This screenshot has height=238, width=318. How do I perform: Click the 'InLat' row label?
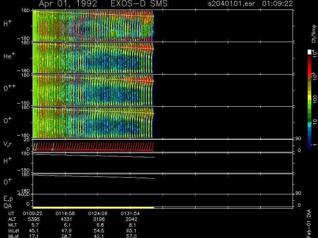click(x=14, y=231)
